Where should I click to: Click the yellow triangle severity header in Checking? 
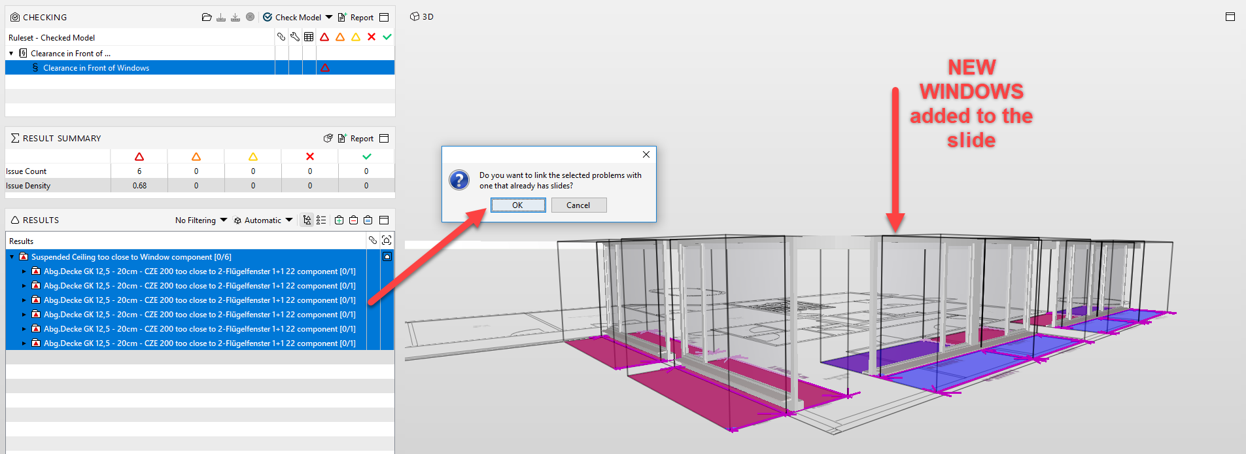(356, 37)
